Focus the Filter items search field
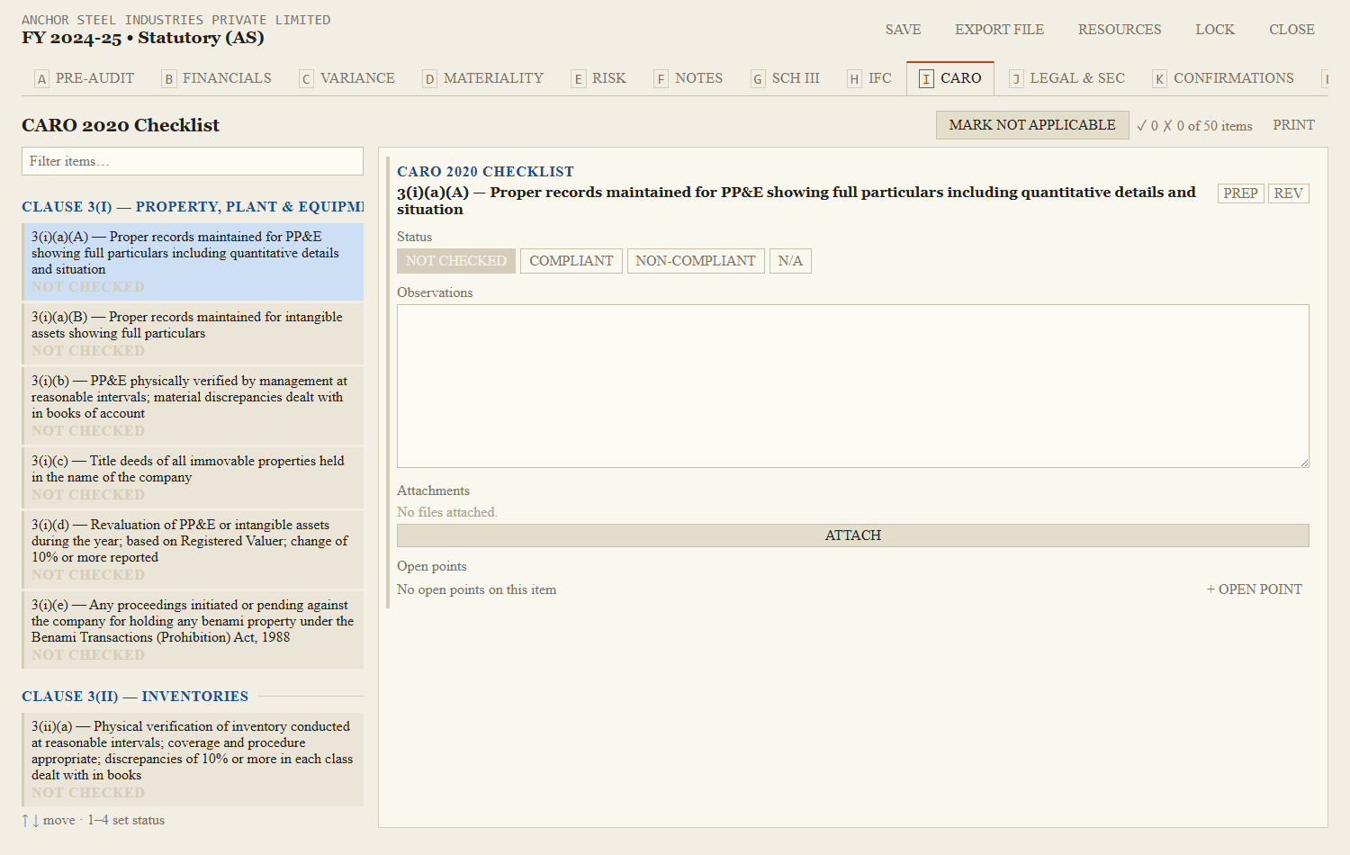 pos(193,161)
